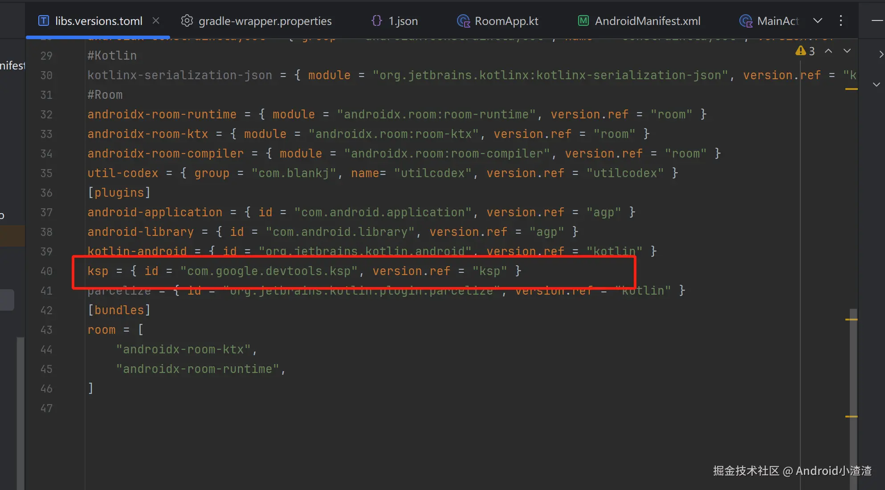Click the yellow warning inspection icon

click(x=800, y=51)
